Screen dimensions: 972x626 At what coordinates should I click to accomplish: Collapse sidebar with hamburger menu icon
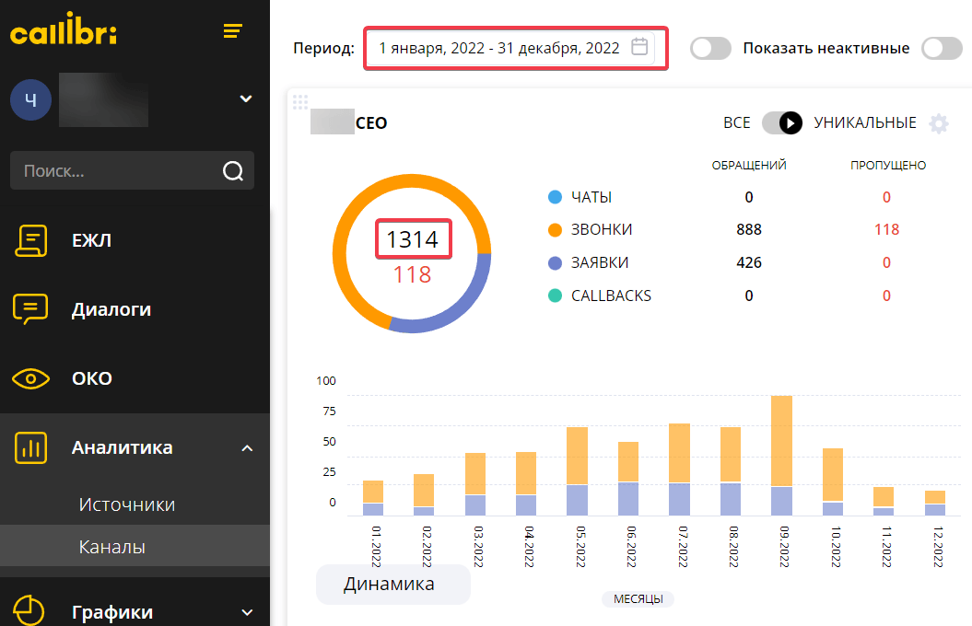pos(232,31)
